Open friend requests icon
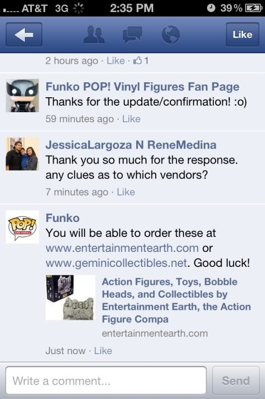265x399 pixels. point(94,34)
